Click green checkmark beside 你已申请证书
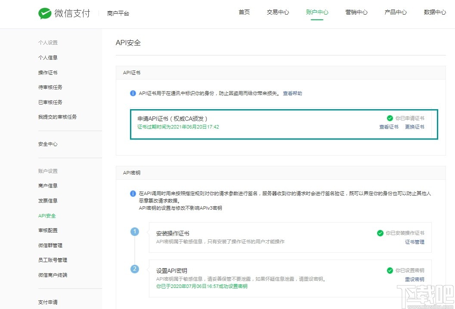The width and height of the screenshot is (455, 309). tap(390, 117)
